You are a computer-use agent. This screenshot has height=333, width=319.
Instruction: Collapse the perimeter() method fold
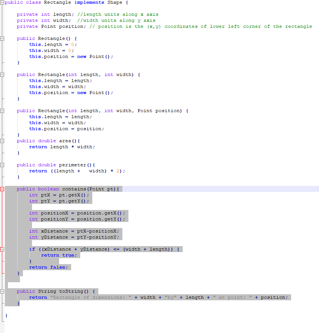pyautogui.click(x=2, y=164)
